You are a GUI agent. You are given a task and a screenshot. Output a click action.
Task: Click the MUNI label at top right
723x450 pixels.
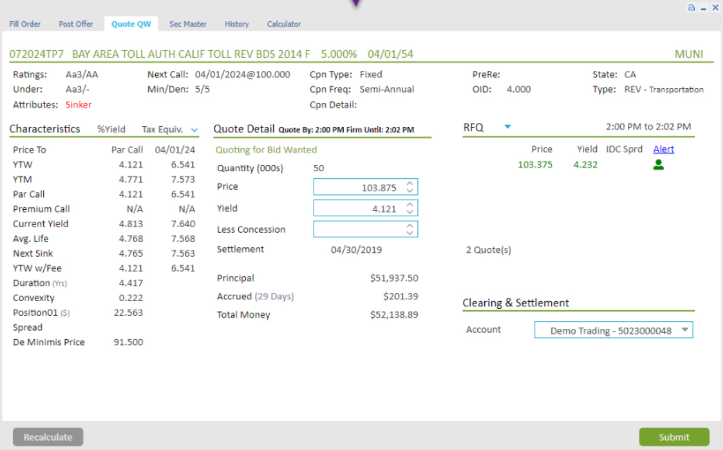(689, 54)
